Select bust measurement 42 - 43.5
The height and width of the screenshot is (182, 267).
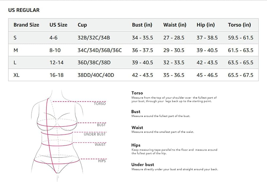tap(142, 75)
